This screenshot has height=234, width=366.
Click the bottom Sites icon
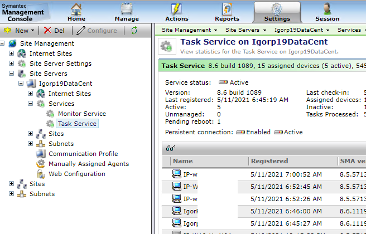(x=22, y=184)
